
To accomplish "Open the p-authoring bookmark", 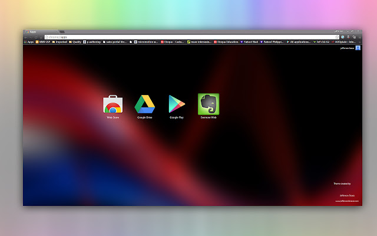I will tap(92, 42).
